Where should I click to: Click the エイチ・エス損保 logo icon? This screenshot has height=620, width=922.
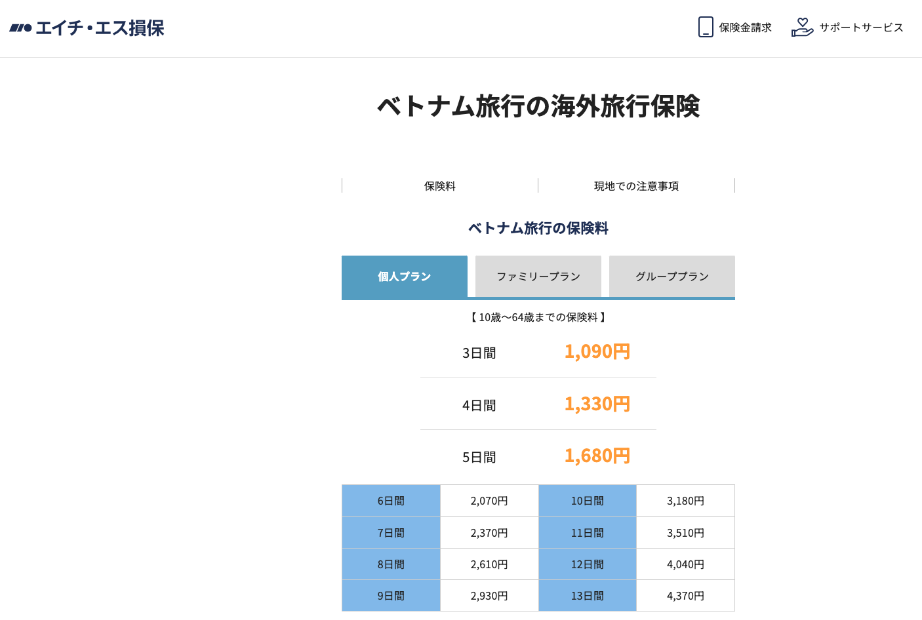pyautogui.click(x=20, y=28)
